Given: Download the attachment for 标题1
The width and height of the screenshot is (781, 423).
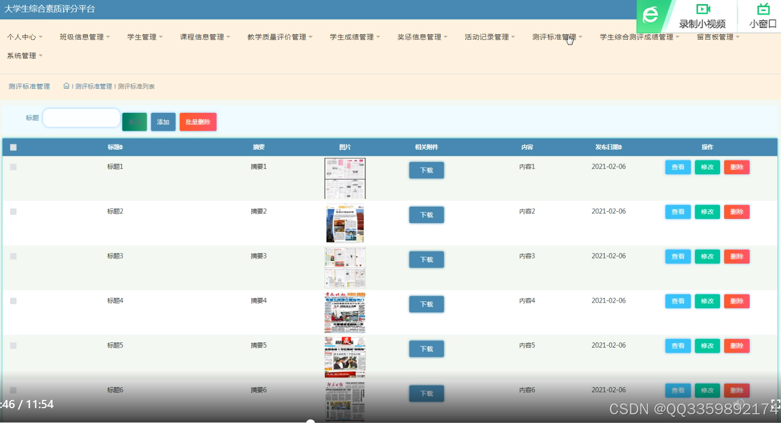Looking at the screenshot, I should pyautogui.click(x=426, y=170).
